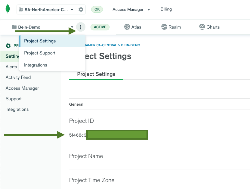The height and width of the screenshot is (189, 250).
Task: Select Project Support from the menu
Action: [x=52, y=53]
